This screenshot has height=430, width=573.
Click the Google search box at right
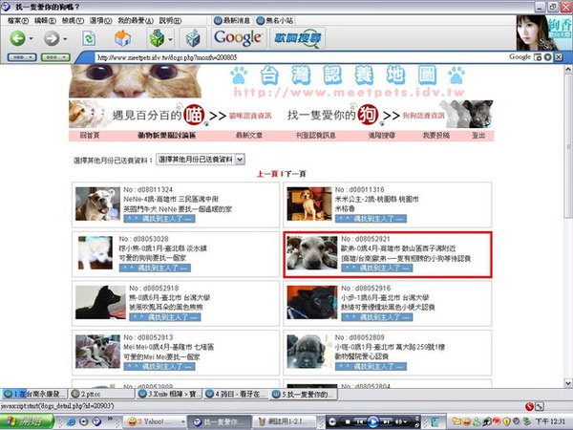(520, 57)
